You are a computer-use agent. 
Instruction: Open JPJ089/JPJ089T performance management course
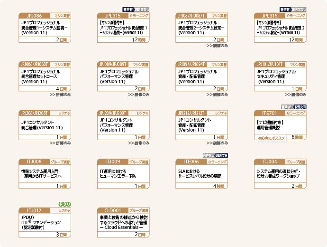point(123,76)
